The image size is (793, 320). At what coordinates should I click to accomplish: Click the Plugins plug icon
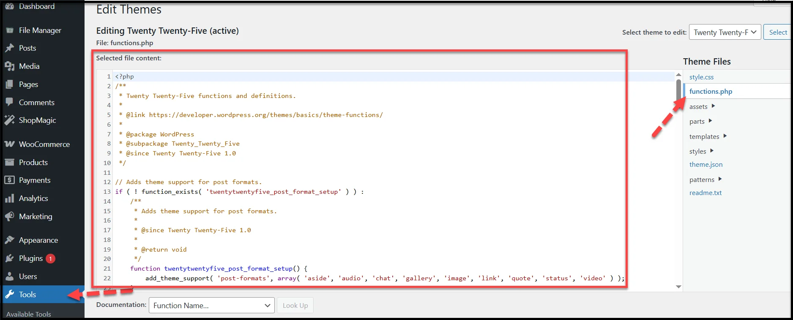tap(9, 258)
